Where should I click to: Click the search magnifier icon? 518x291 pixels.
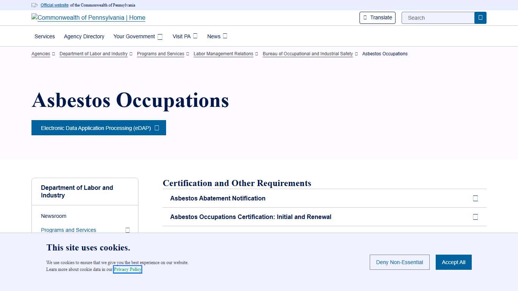tap(480, 17)
